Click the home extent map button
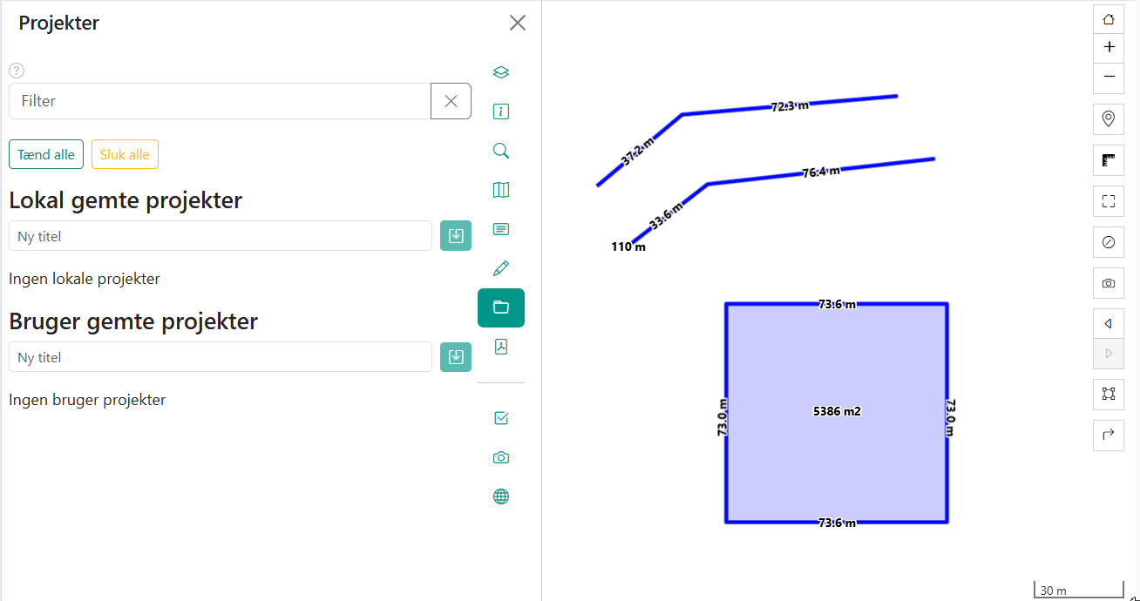 coord(1109,19)
